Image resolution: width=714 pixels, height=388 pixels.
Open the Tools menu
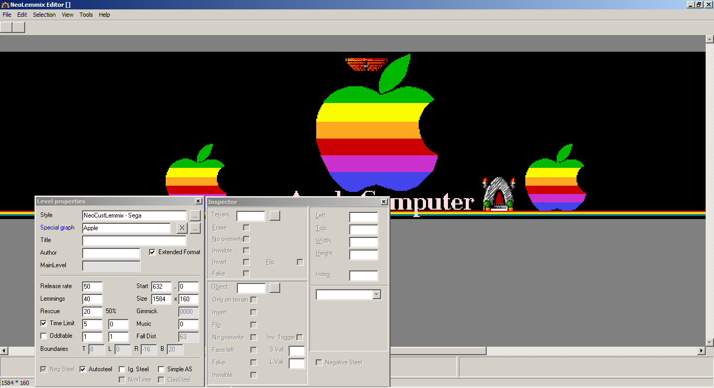(x=86, y=15)
